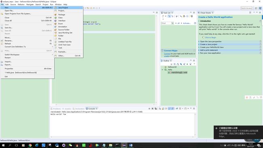Select Exit in File menu
Viewport: 263px width, 148px height.
27,76
